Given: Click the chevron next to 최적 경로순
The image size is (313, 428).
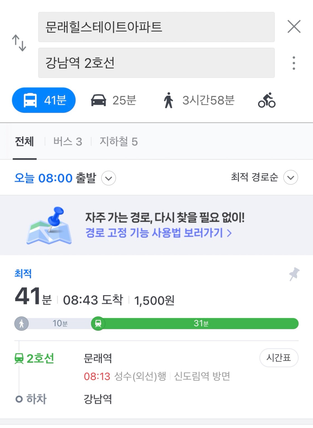Looking at the screenshot, I should coord(291,177).
